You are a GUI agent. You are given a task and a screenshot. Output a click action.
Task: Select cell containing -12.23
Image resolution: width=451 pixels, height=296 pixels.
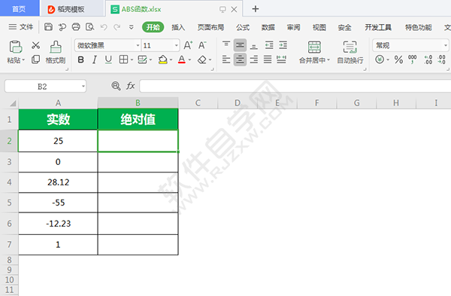click(58, 224)
